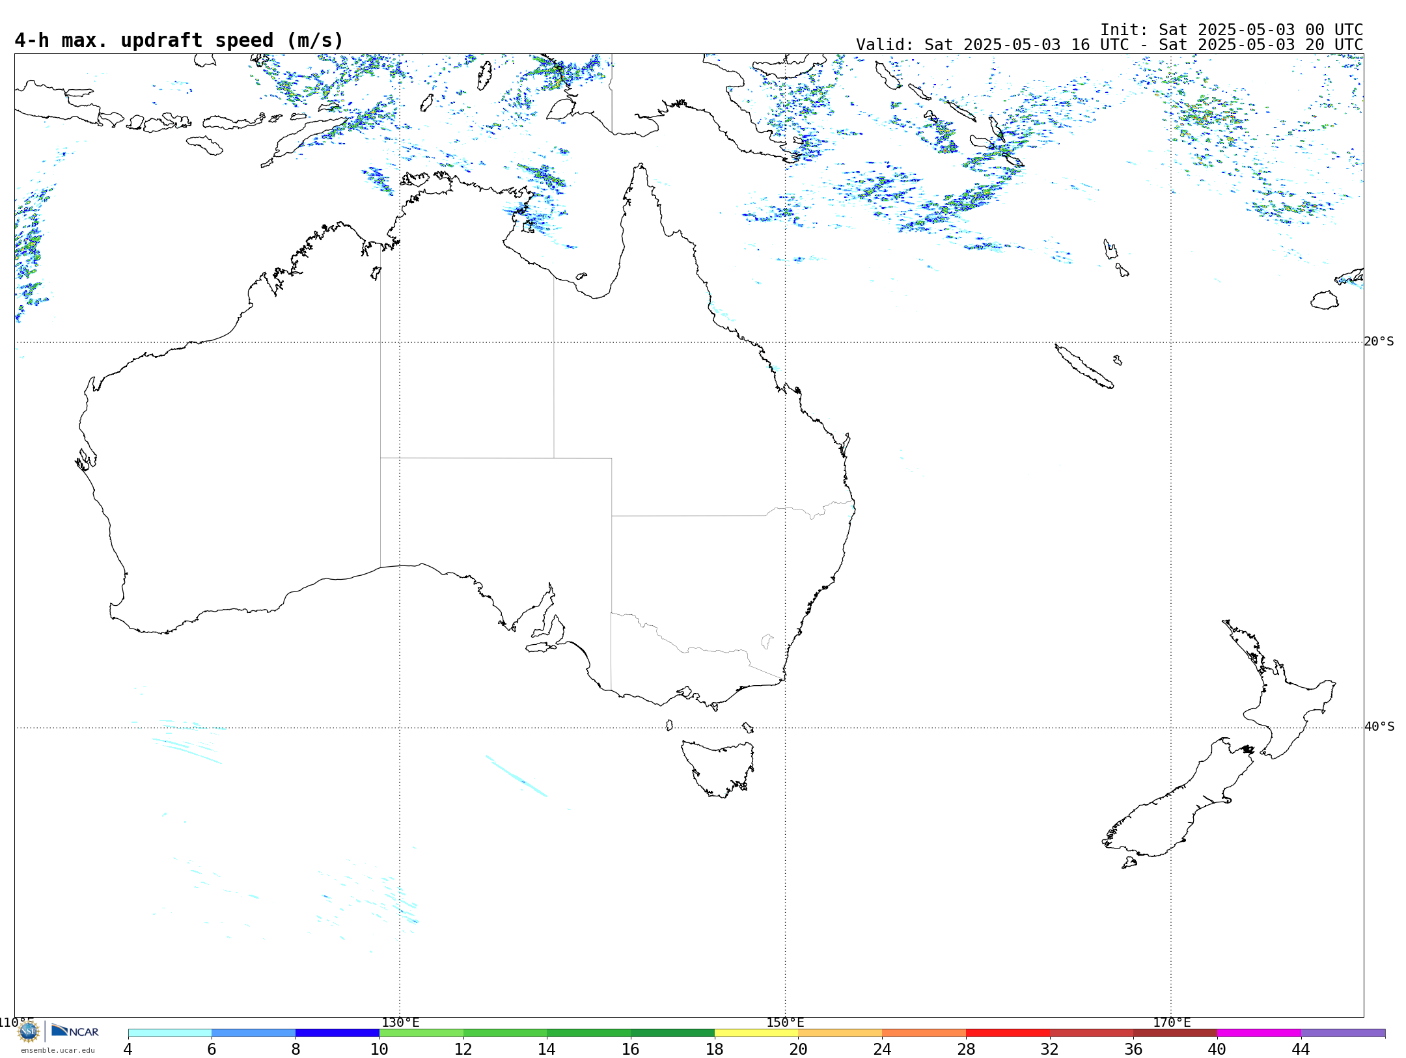
Task: Select the plot title '4-h max. updraft speed (m/s)'
Action: pos(179,40)
